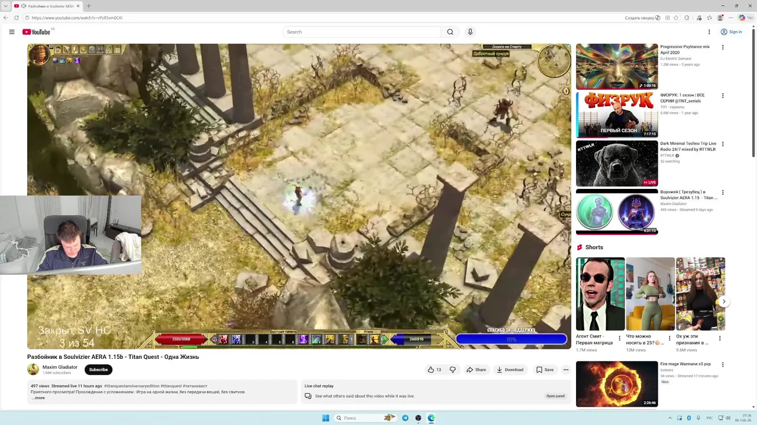Viewport: 757px width, 425px height.
Task: Like the video with thumbs up
Action: tap(434, 370)
